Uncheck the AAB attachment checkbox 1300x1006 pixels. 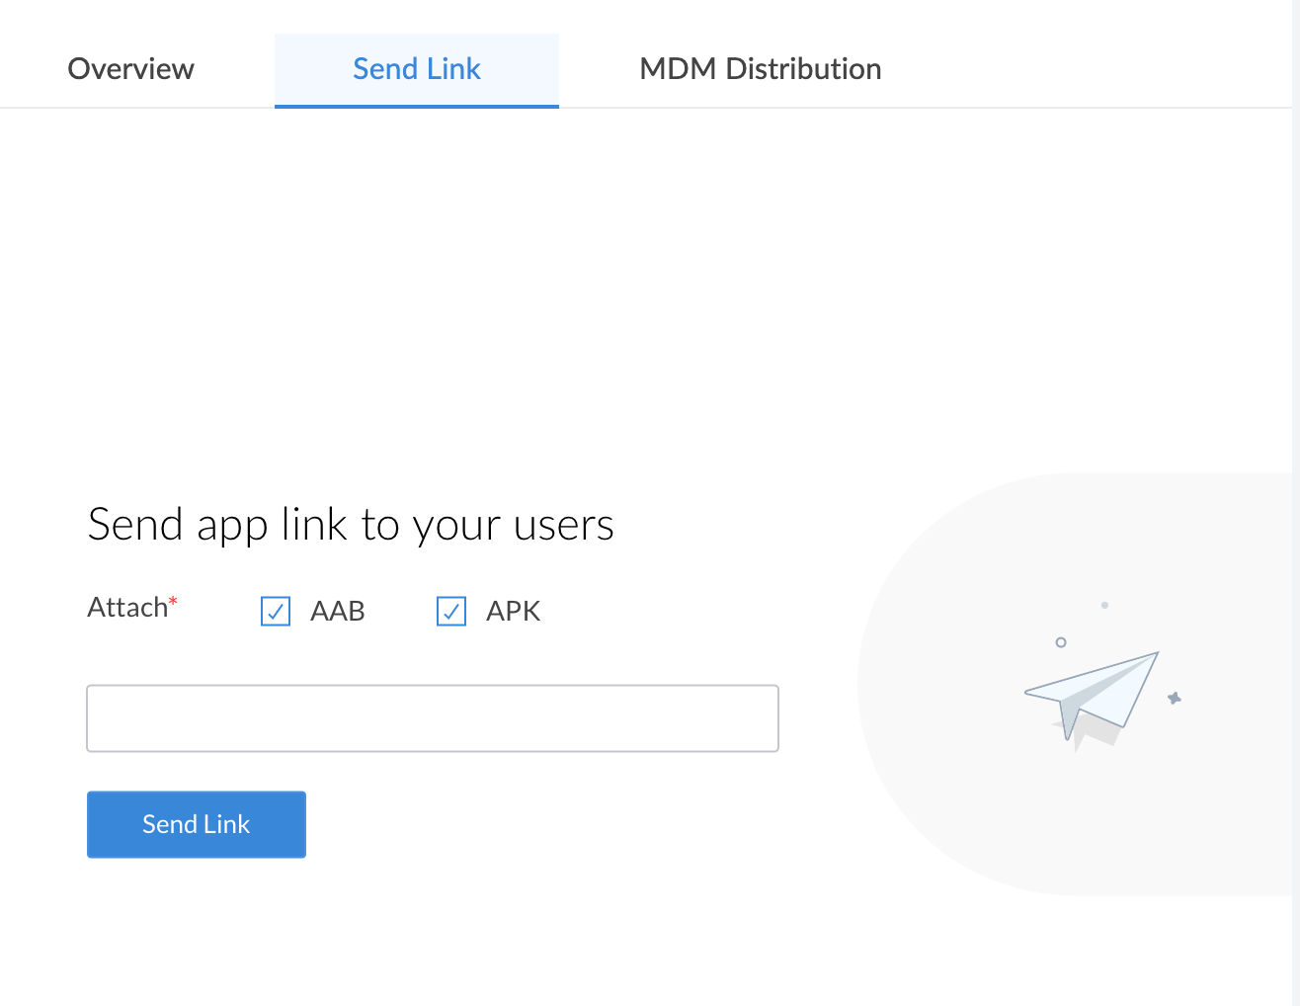[x=275, y=611]
